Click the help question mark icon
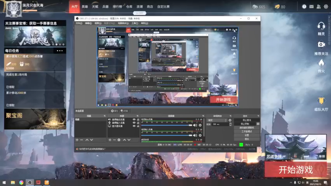 (304, 7)
